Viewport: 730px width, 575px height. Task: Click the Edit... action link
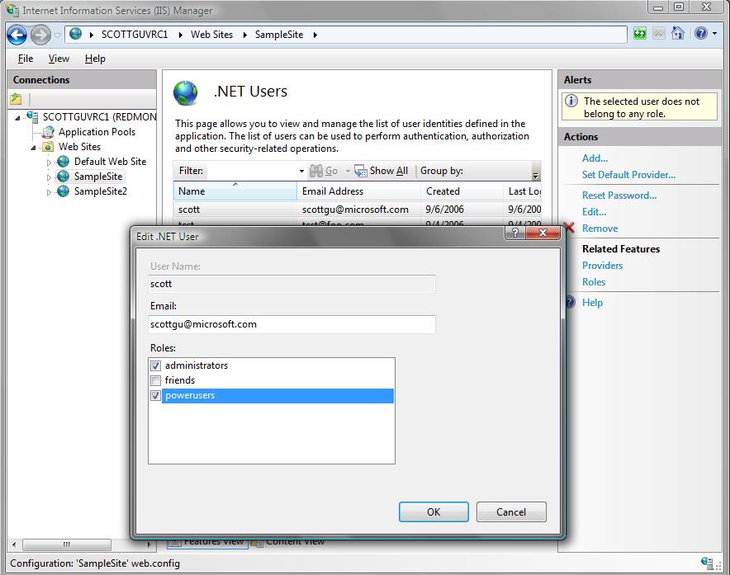[594, 212]
